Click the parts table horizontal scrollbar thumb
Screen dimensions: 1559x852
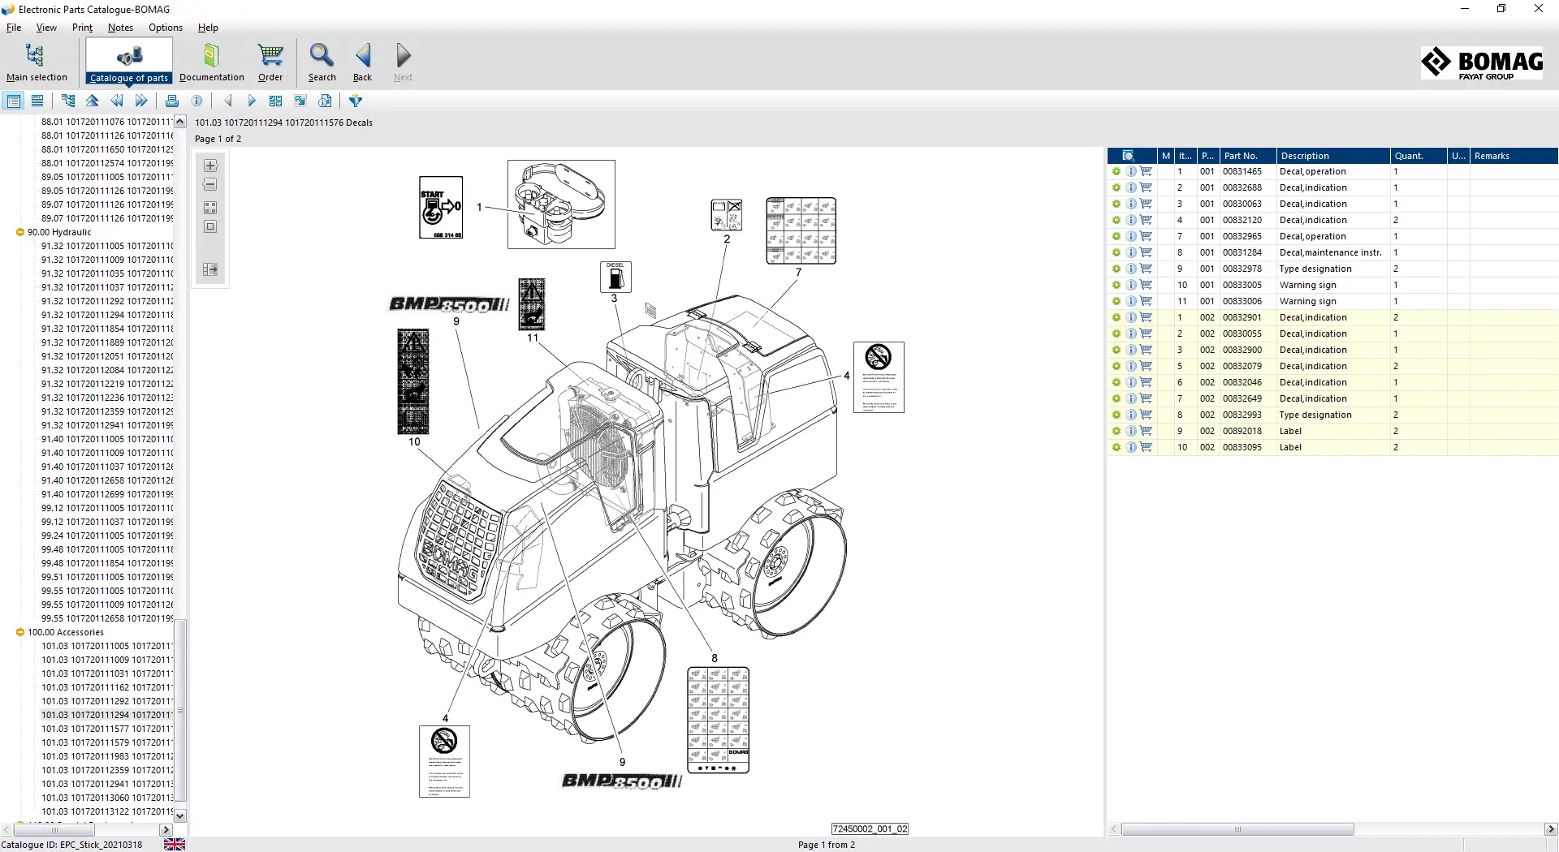click(x=1237, y=829)
